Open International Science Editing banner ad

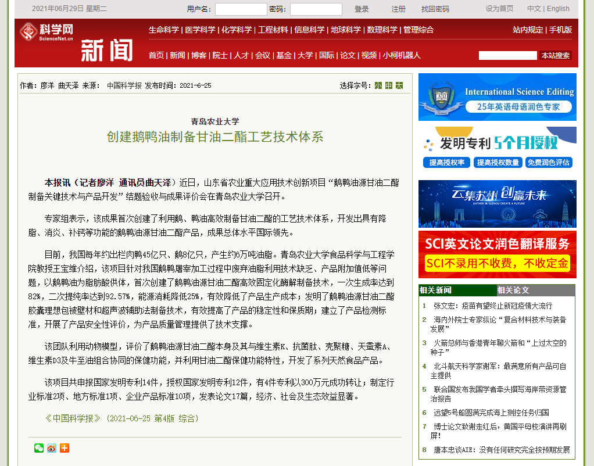pyautogui.click(x=498, y=97)
